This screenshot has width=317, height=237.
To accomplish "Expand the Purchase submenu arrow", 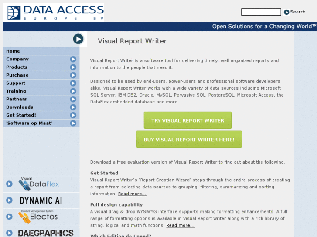I will click(x=73, y=75).
